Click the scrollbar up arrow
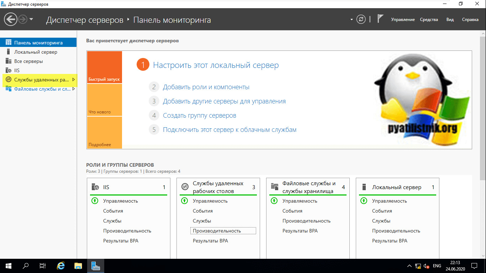 click(482, 33)
